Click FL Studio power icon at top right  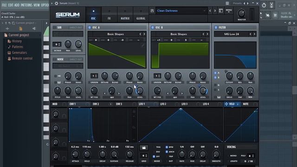coord(264,5)
